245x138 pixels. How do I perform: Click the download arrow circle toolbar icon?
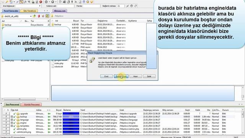tap(46, 2)
